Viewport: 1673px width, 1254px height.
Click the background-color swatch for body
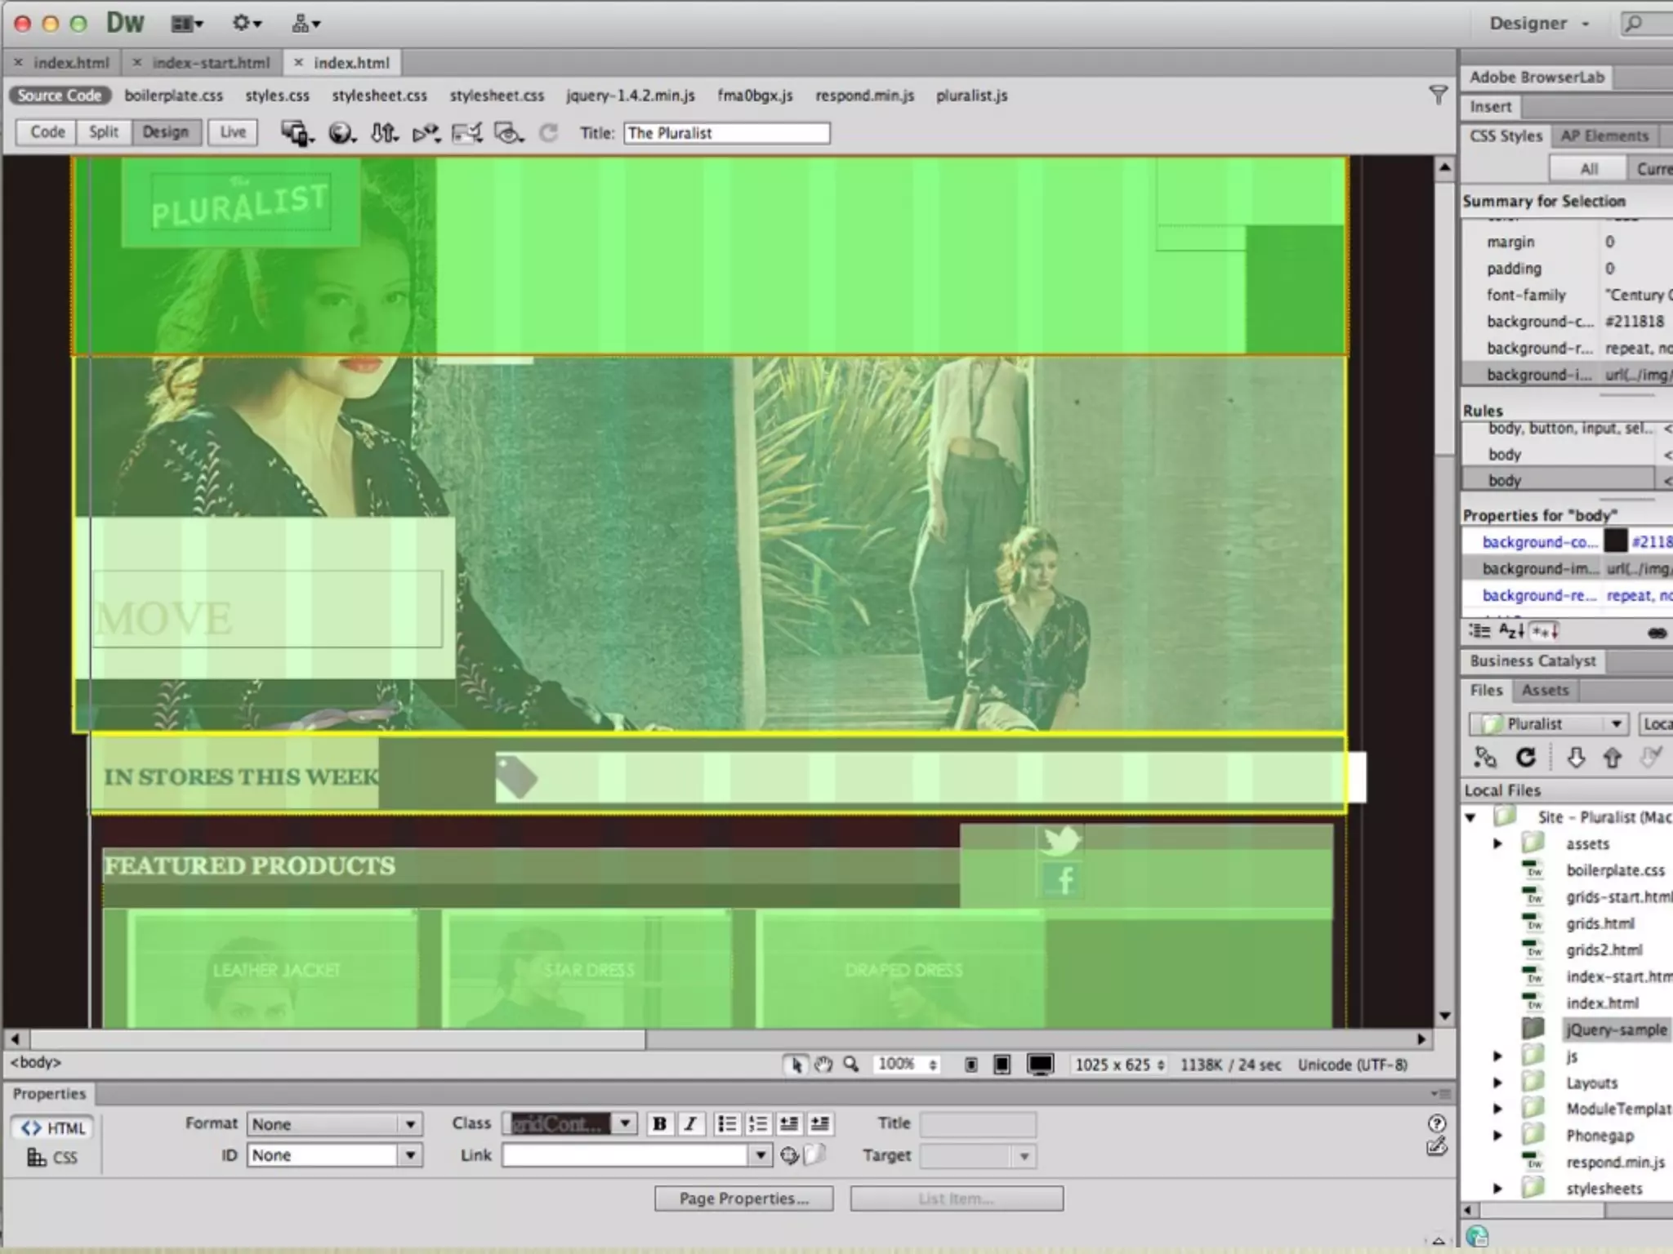[x=1615, y=541]
